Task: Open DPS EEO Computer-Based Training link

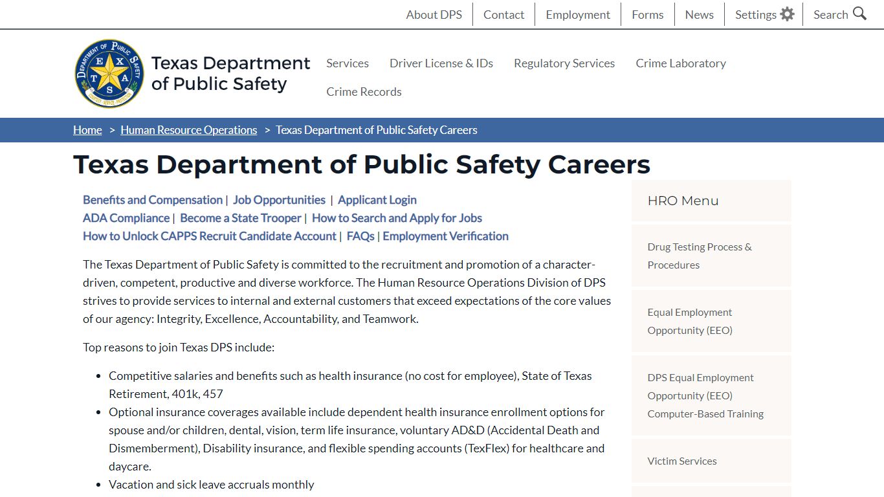Action: pos(711,395)
